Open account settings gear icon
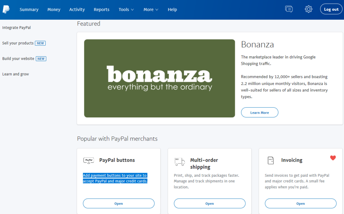This screenshot has height=214, width=344. pos(308,9)
